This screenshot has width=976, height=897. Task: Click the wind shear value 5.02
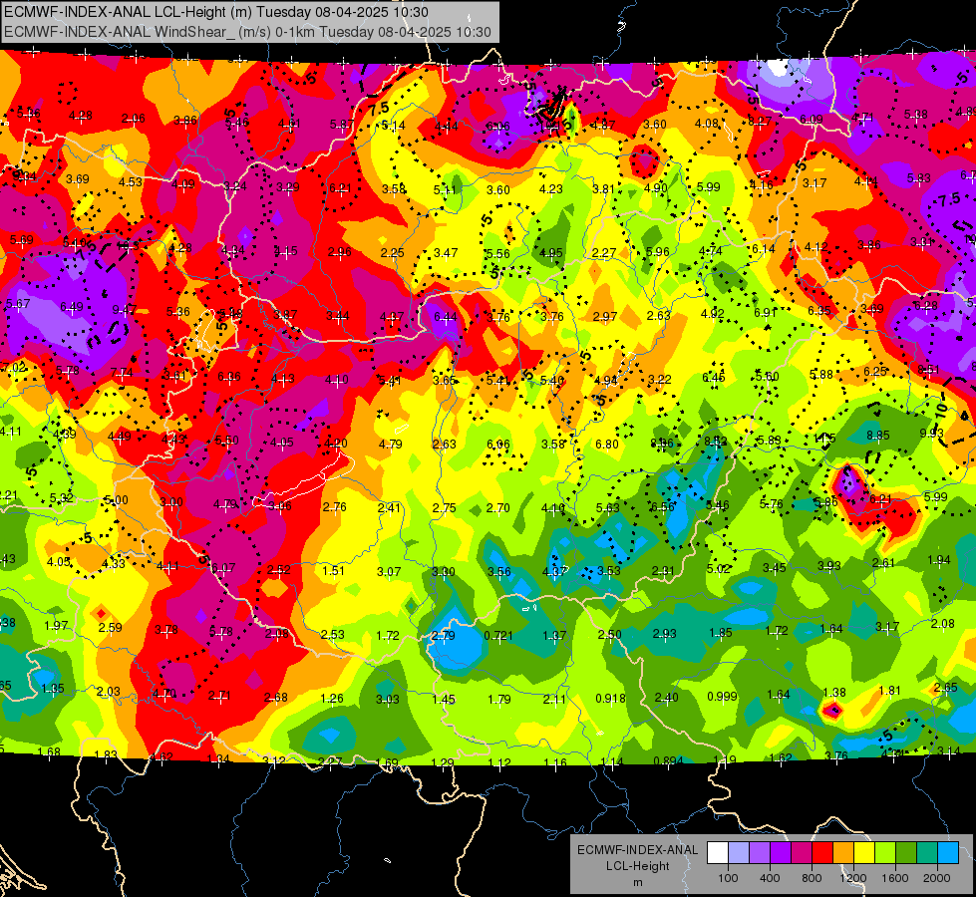pos(719,568)
